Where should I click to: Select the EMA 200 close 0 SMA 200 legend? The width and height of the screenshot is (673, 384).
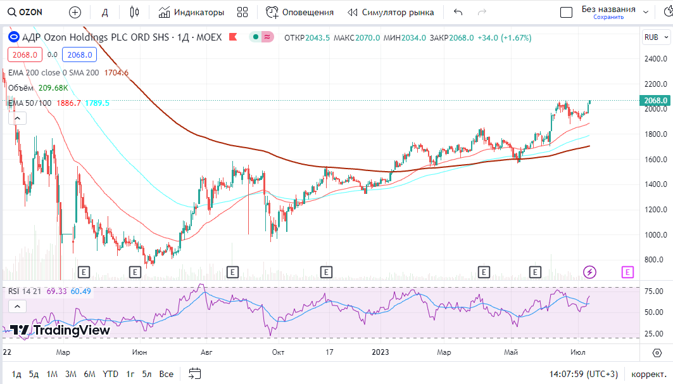54,73
